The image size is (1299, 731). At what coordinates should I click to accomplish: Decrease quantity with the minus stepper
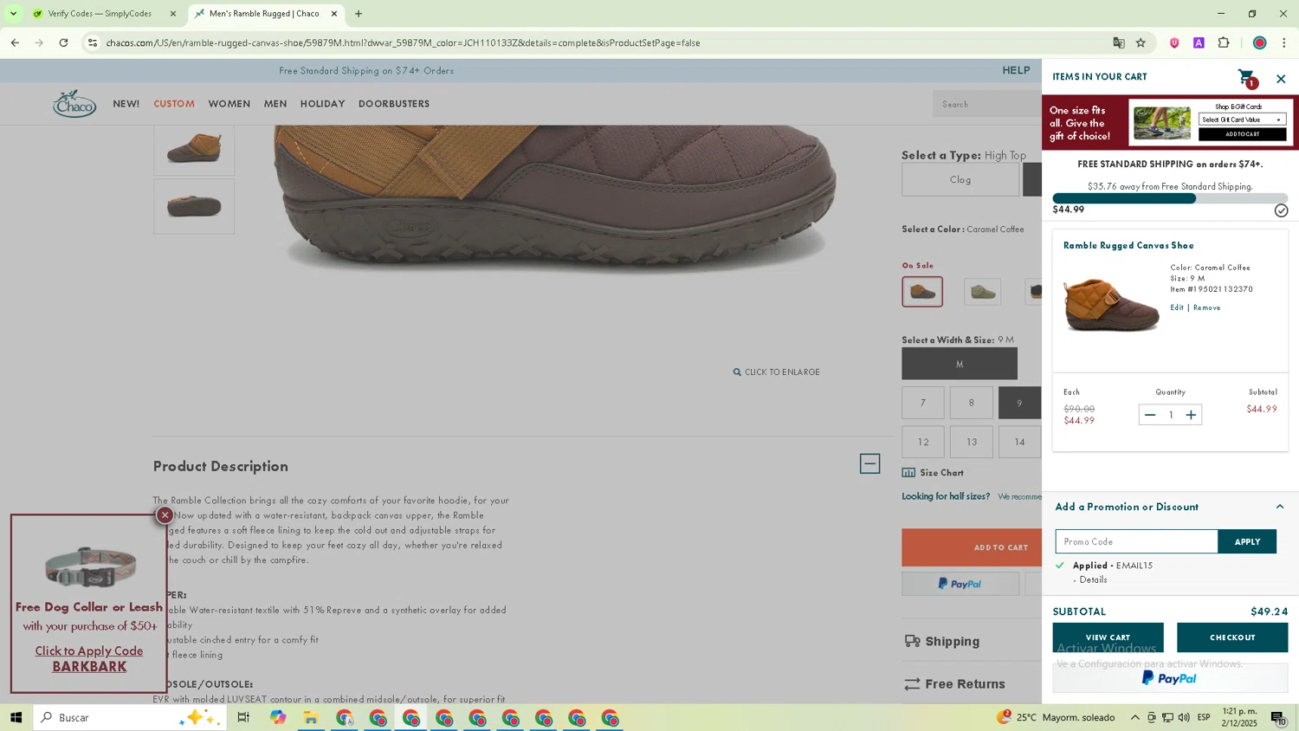(1150, 415)
